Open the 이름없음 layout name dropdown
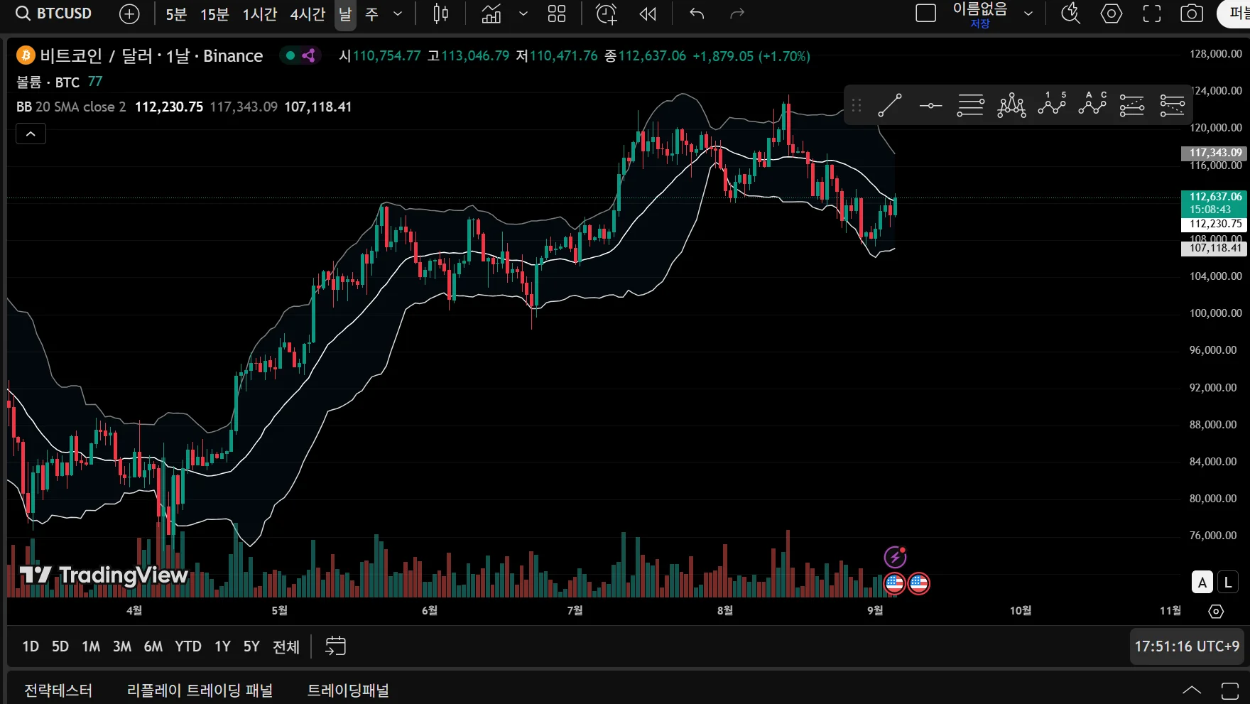1250x704 pixels. click(1028, 13)
